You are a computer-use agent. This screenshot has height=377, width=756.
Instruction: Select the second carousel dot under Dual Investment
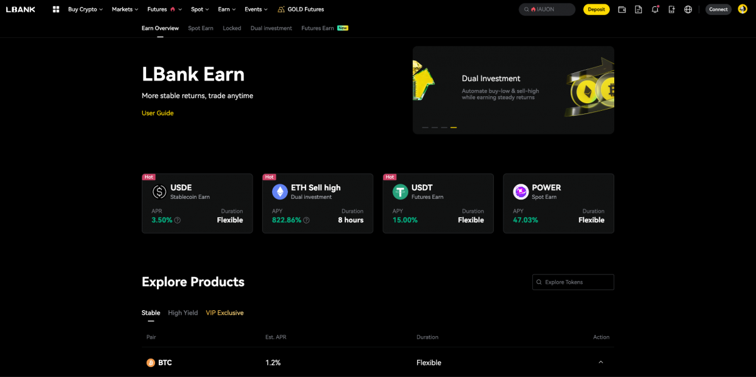(435, 127)
